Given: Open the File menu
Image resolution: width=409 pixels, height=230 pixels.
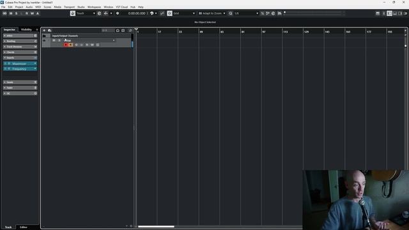Looking at the screenshot, I should 3,7.
